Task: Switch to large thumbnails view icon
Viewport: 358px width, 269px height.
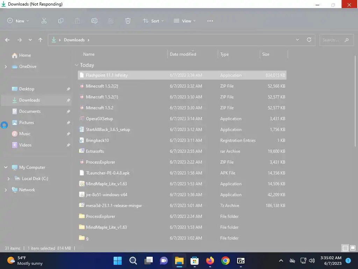Action: click(353, 248)
